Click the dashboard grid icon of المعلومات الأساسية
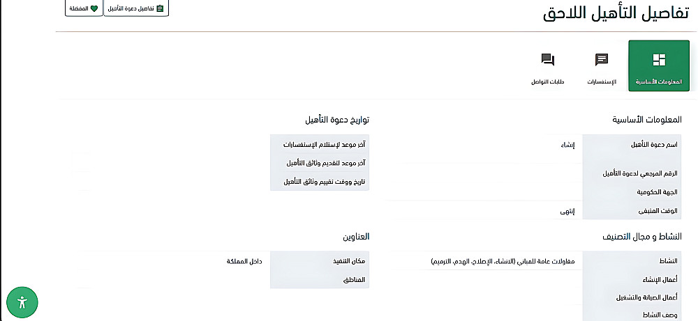 click(x=659, y=61)
